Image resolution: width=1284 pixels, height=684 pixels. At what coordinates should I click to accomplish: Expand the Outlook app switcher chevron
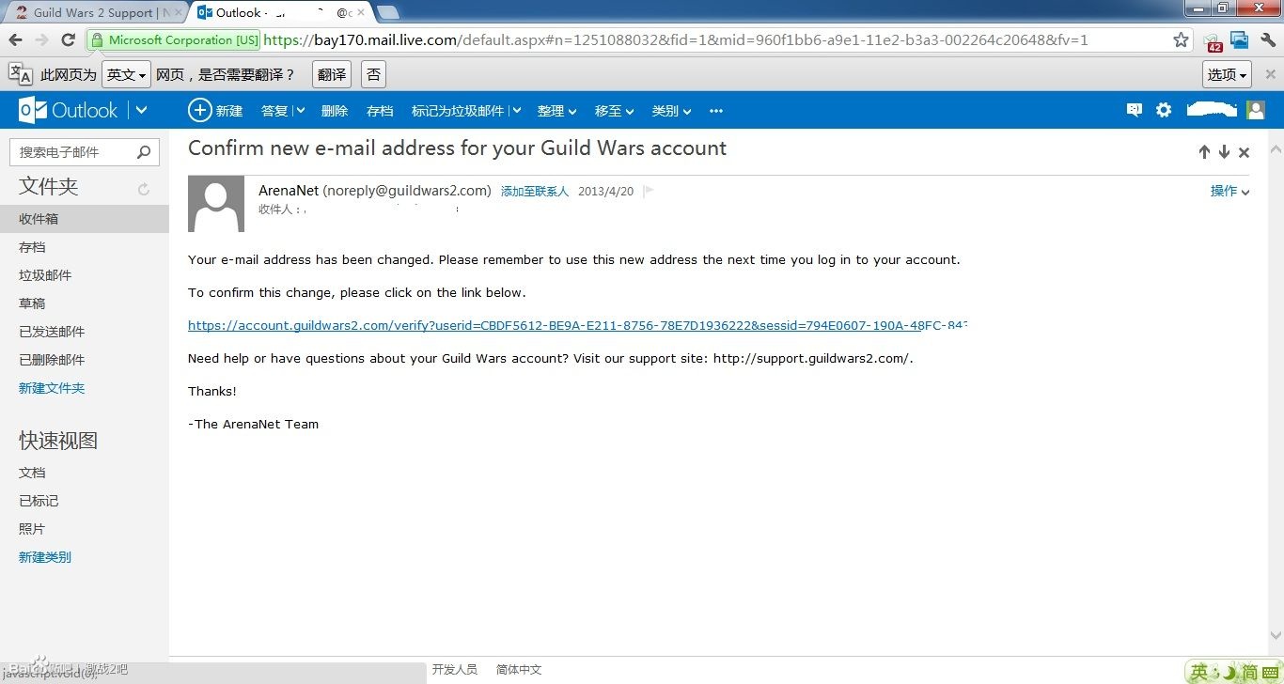click(x=141, y=110)
